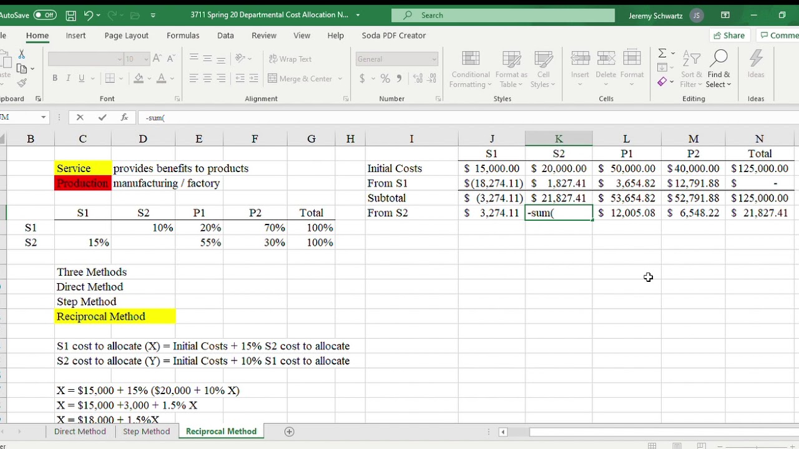799x449 pixels.
Task: Click the Undo arrow icon
Action: coord(89,15)
